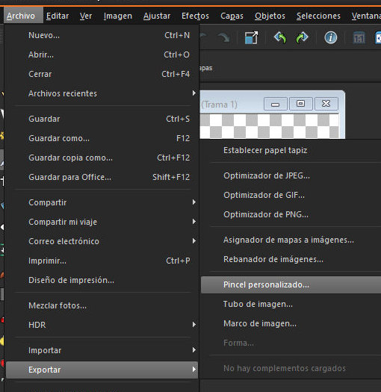
Task: Click the green redo arrow icon
Action: point(302,38)
